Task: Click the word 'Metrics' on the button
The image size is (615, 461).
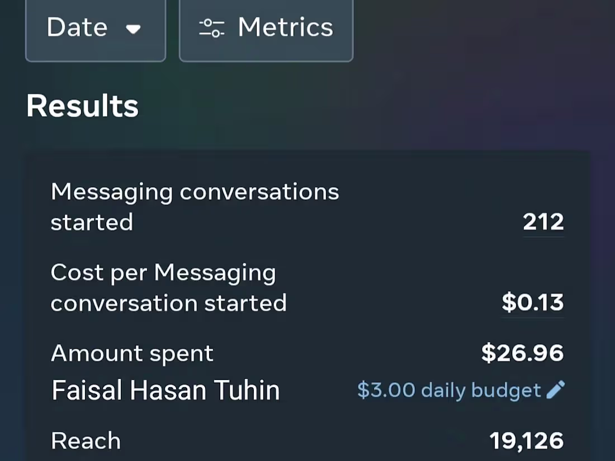Action: [x=286, y=27]
